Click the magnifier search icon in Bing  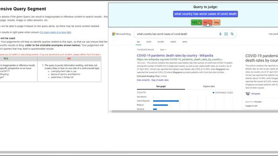click(232, 34)
